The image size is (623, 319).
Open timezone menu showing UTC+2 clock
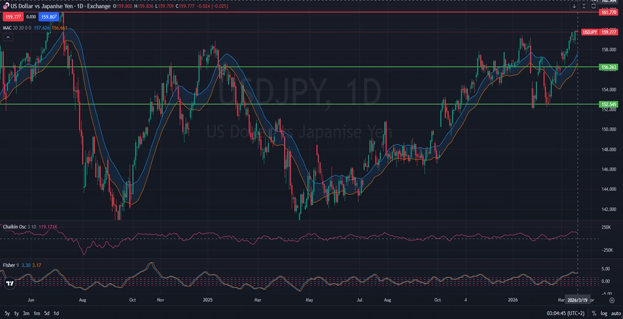[565, 313]
